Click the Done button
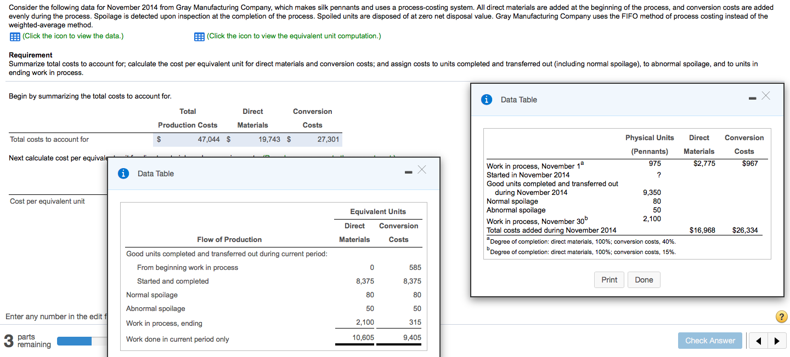The height and width of the screenshot is (357, 790). coord(644,279)
